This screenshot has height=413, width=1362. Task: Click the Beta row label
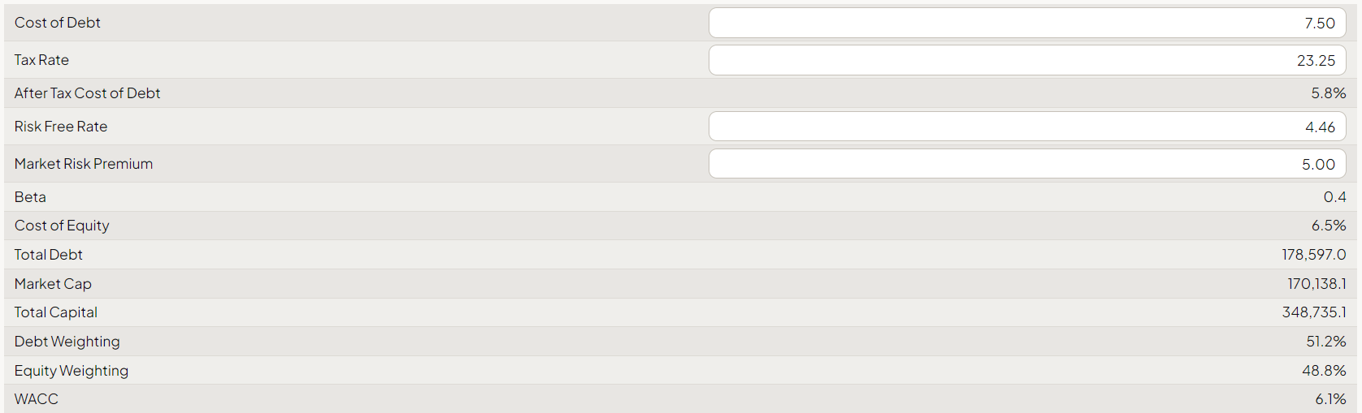tap(30, 197)
